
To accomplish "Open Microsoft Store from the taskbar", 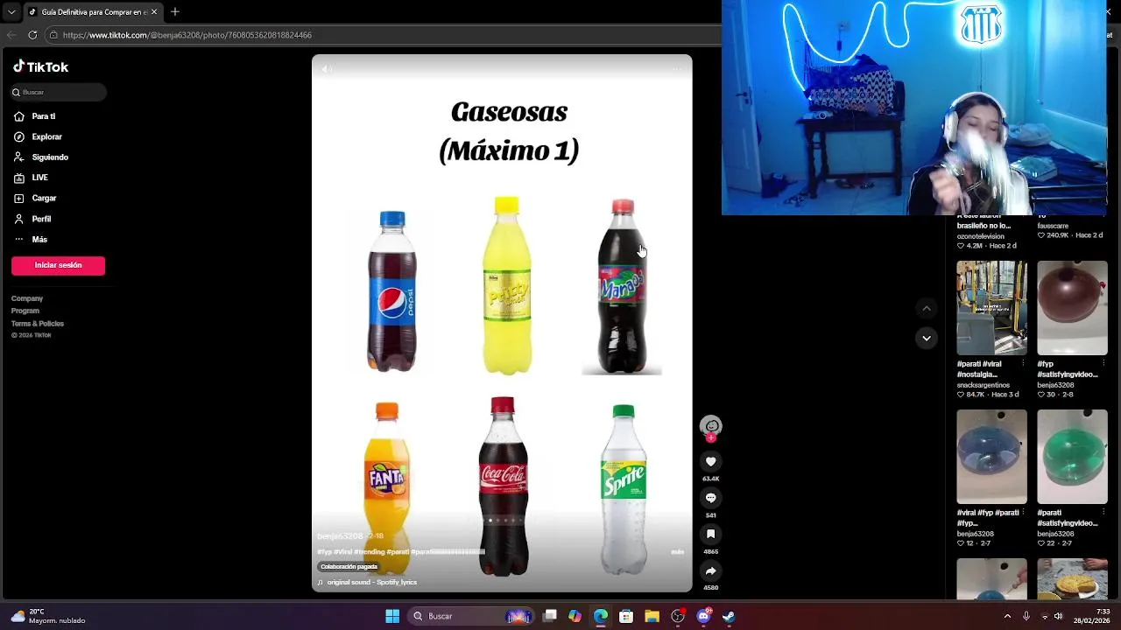I will tap(626, 616).
